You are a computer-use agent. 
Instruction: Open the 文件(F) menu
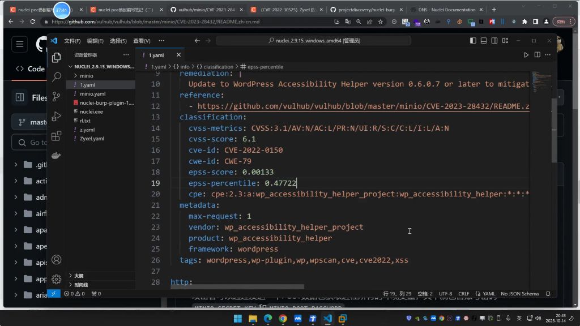tap(72, 41)
